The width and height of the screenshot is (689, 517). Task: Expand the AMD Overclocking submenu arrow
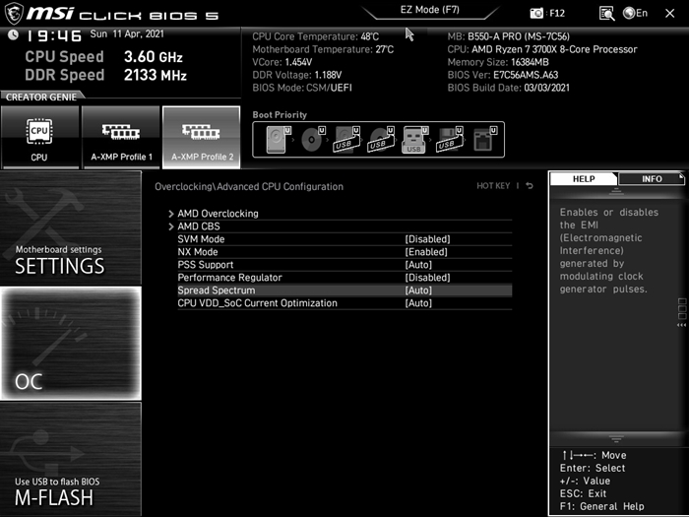(171, 214)
